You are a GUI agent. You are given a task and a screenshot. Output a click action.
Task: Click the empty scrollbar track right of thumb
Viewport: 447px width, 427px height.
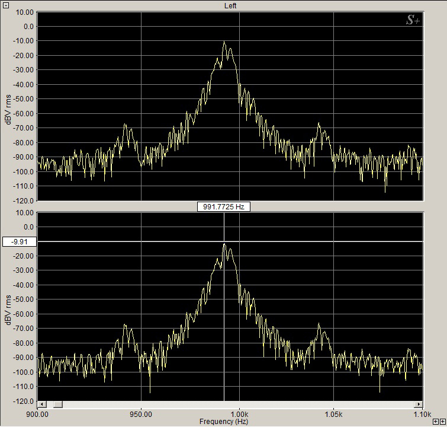(237, 404)
